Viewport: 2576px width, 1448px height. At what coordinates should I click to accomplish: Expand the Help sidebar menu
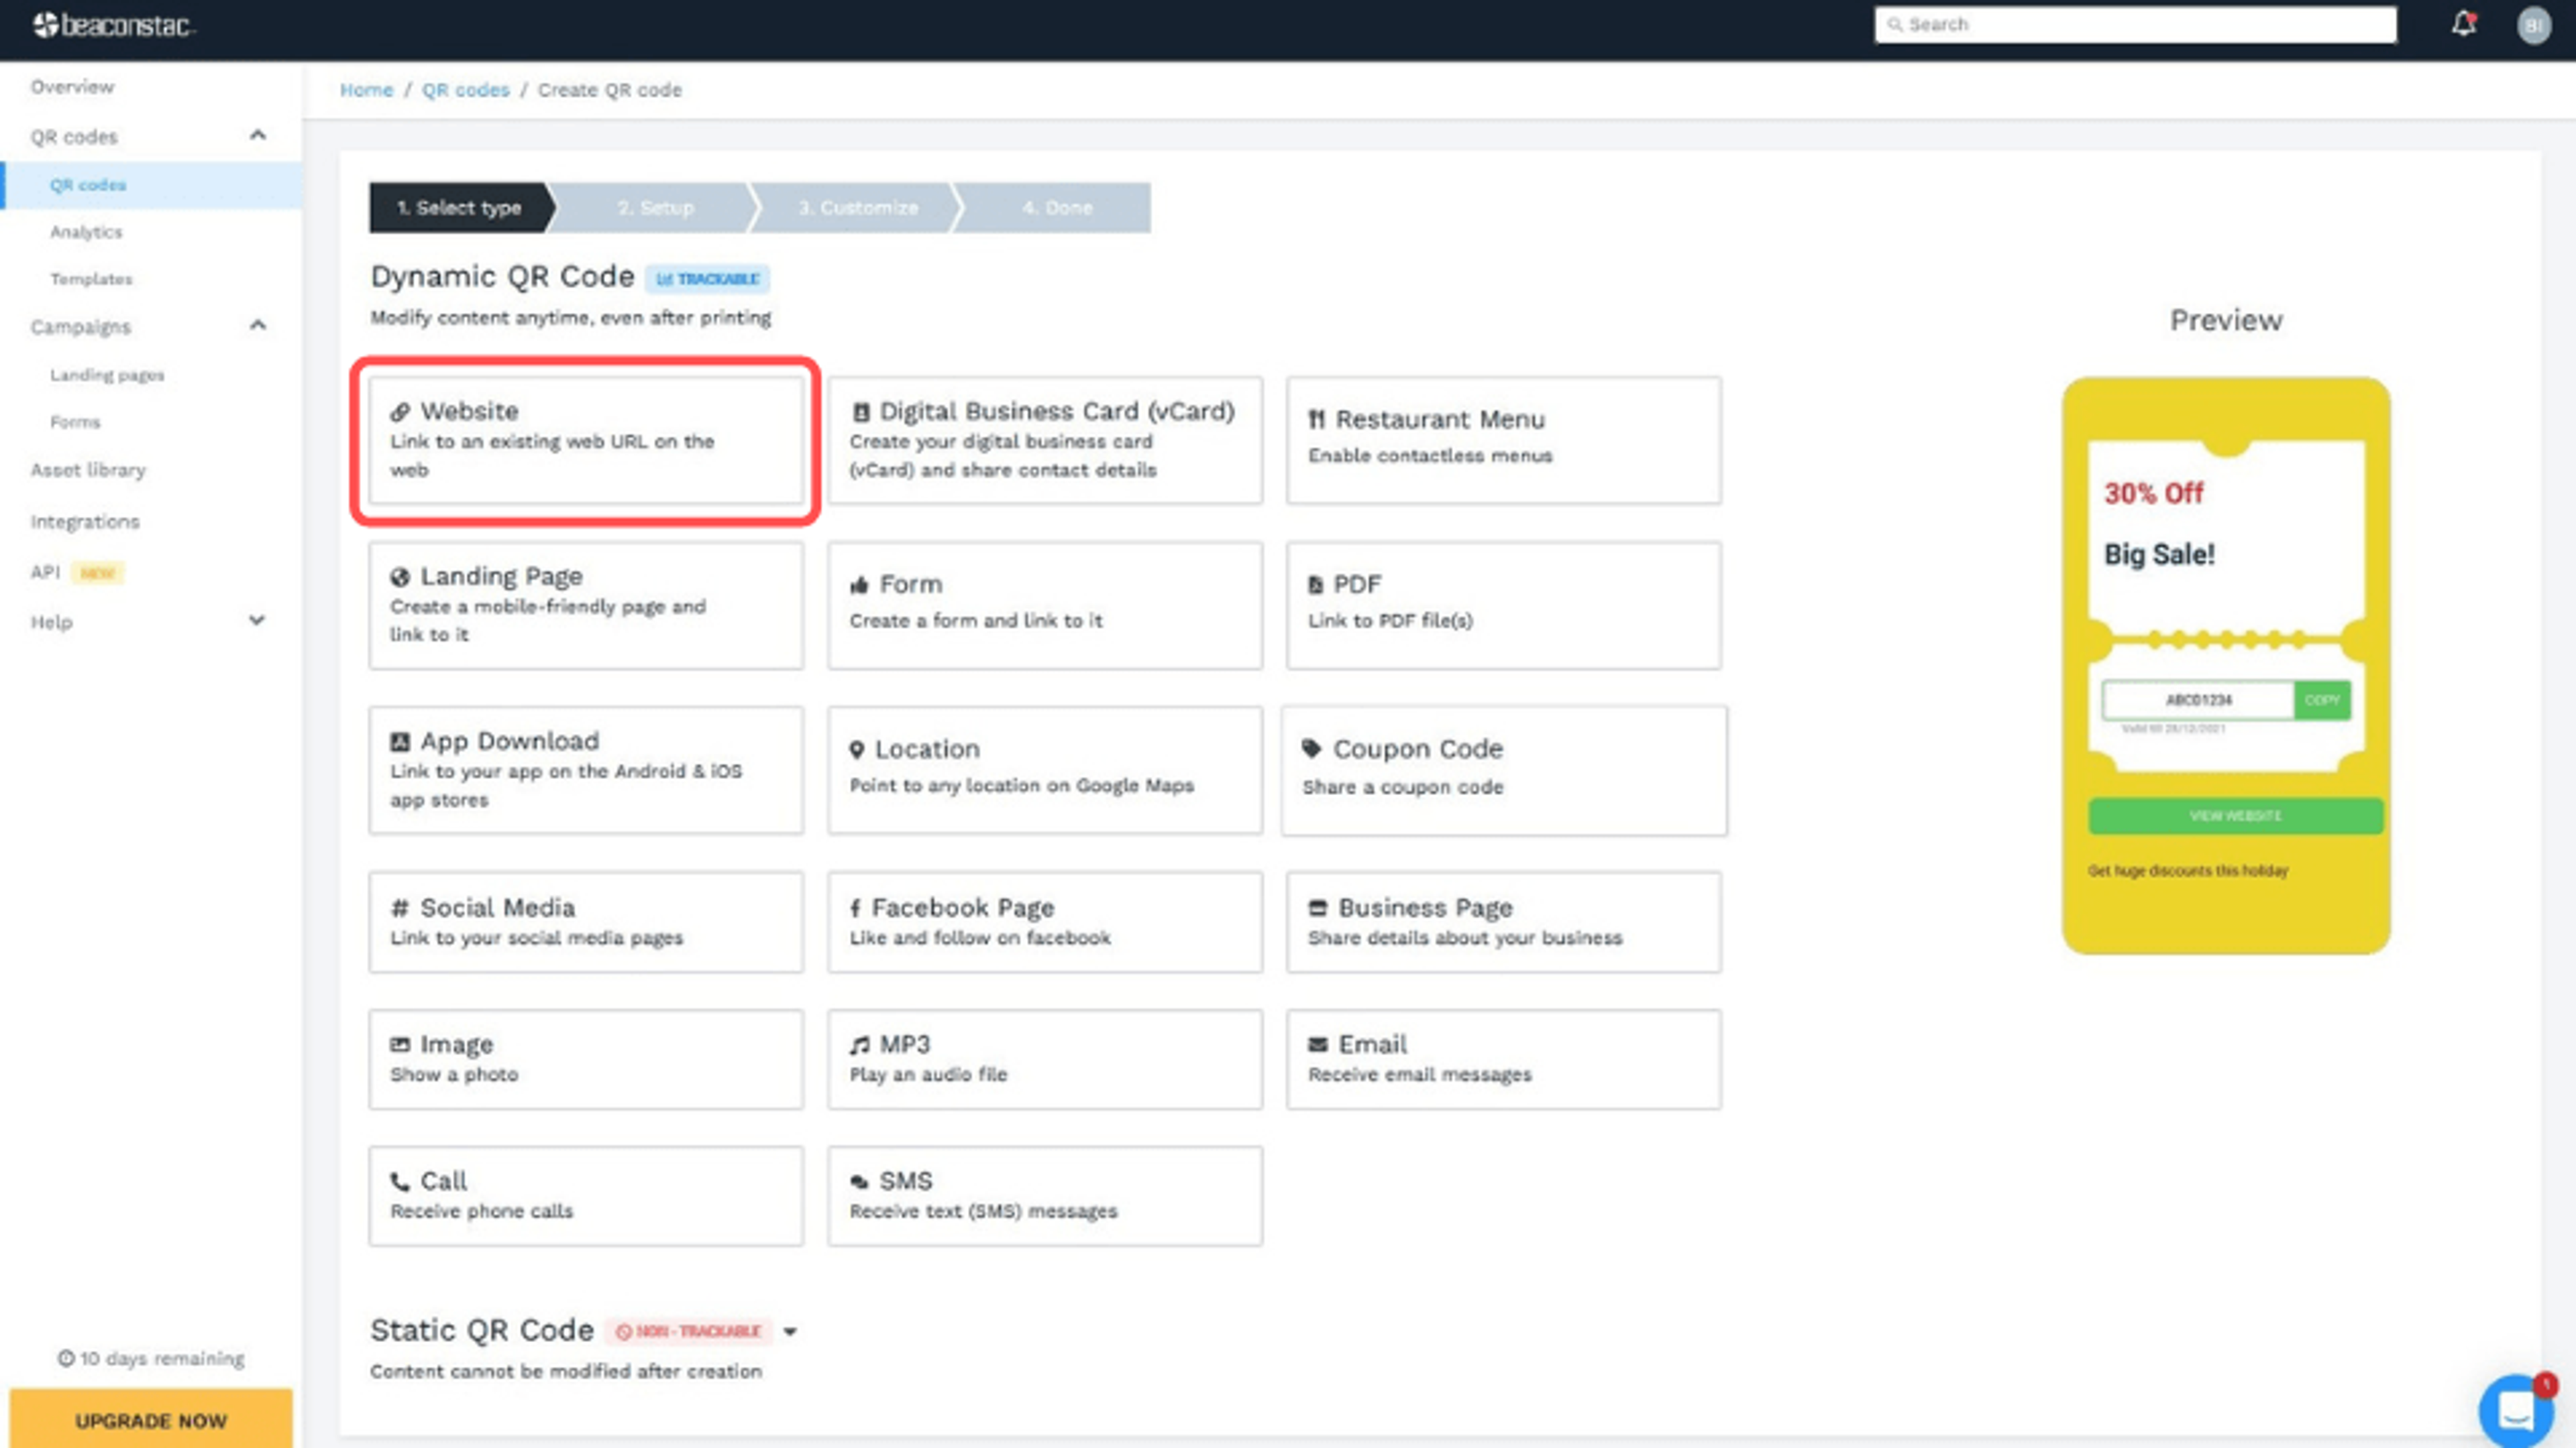tap(257, 621)
